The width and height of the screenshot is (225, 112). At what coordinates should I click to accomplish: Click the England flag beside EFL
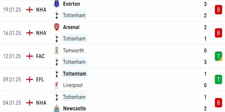pyautogui.click(x=30, y=80)
